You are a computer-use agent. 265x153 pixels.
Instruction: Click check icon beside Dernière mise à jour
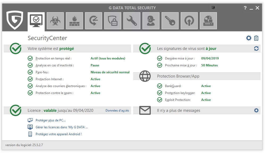tap(160, 58)
